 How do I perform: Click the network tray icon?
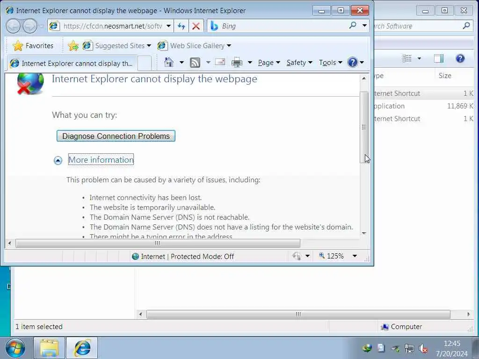409,348
